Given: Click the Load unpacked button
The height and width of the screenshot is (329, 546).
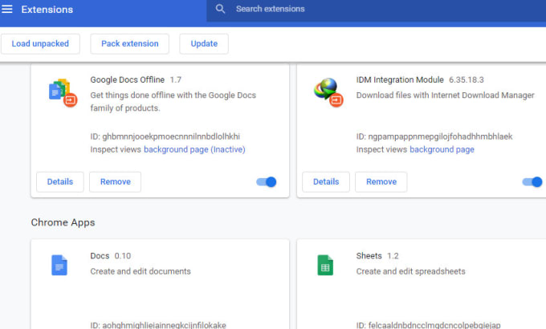Looking at the screenshot, I should click(40, 44).
